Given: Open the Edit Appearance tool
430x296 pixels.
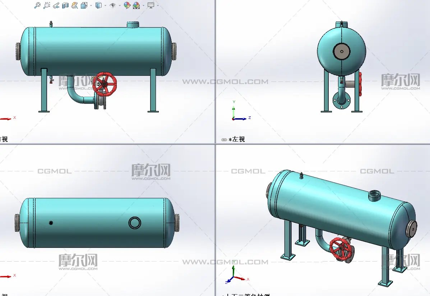Looking at the screenshot, I should pos(127,5).
